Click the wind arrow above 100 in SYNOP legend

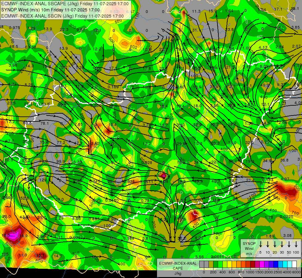point(296,244)
